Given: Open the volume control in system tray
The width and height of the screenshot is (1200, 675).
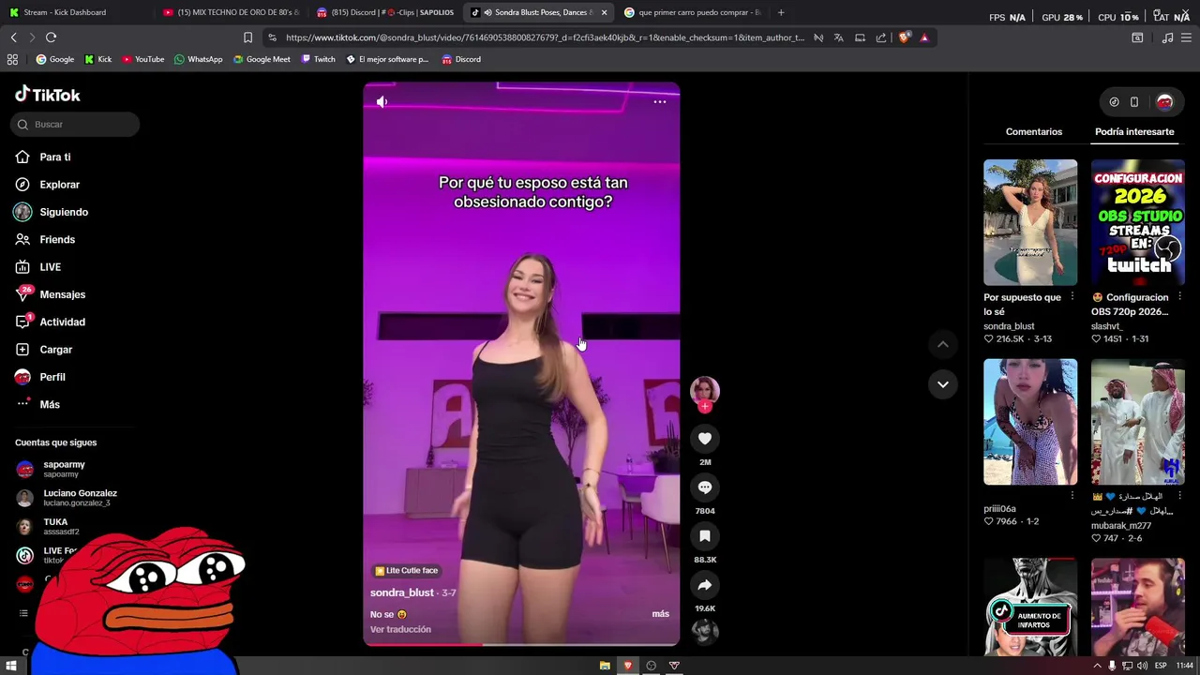Looking at the screenshot, I should (1143, 666).
